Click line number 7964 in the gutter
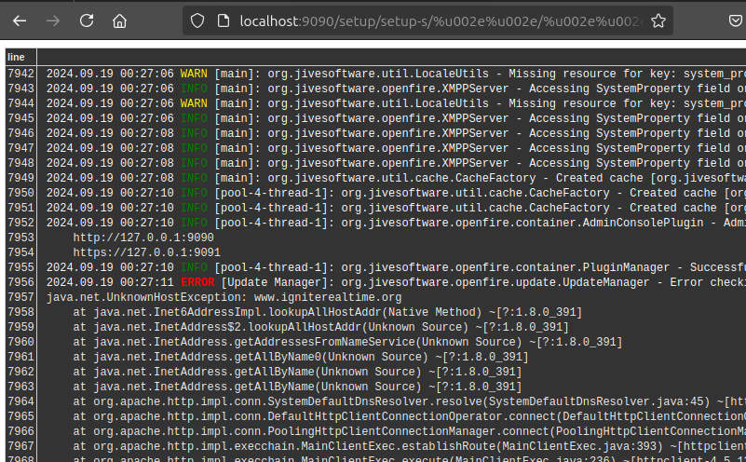 pyautogui.click(x=20, y=401)
